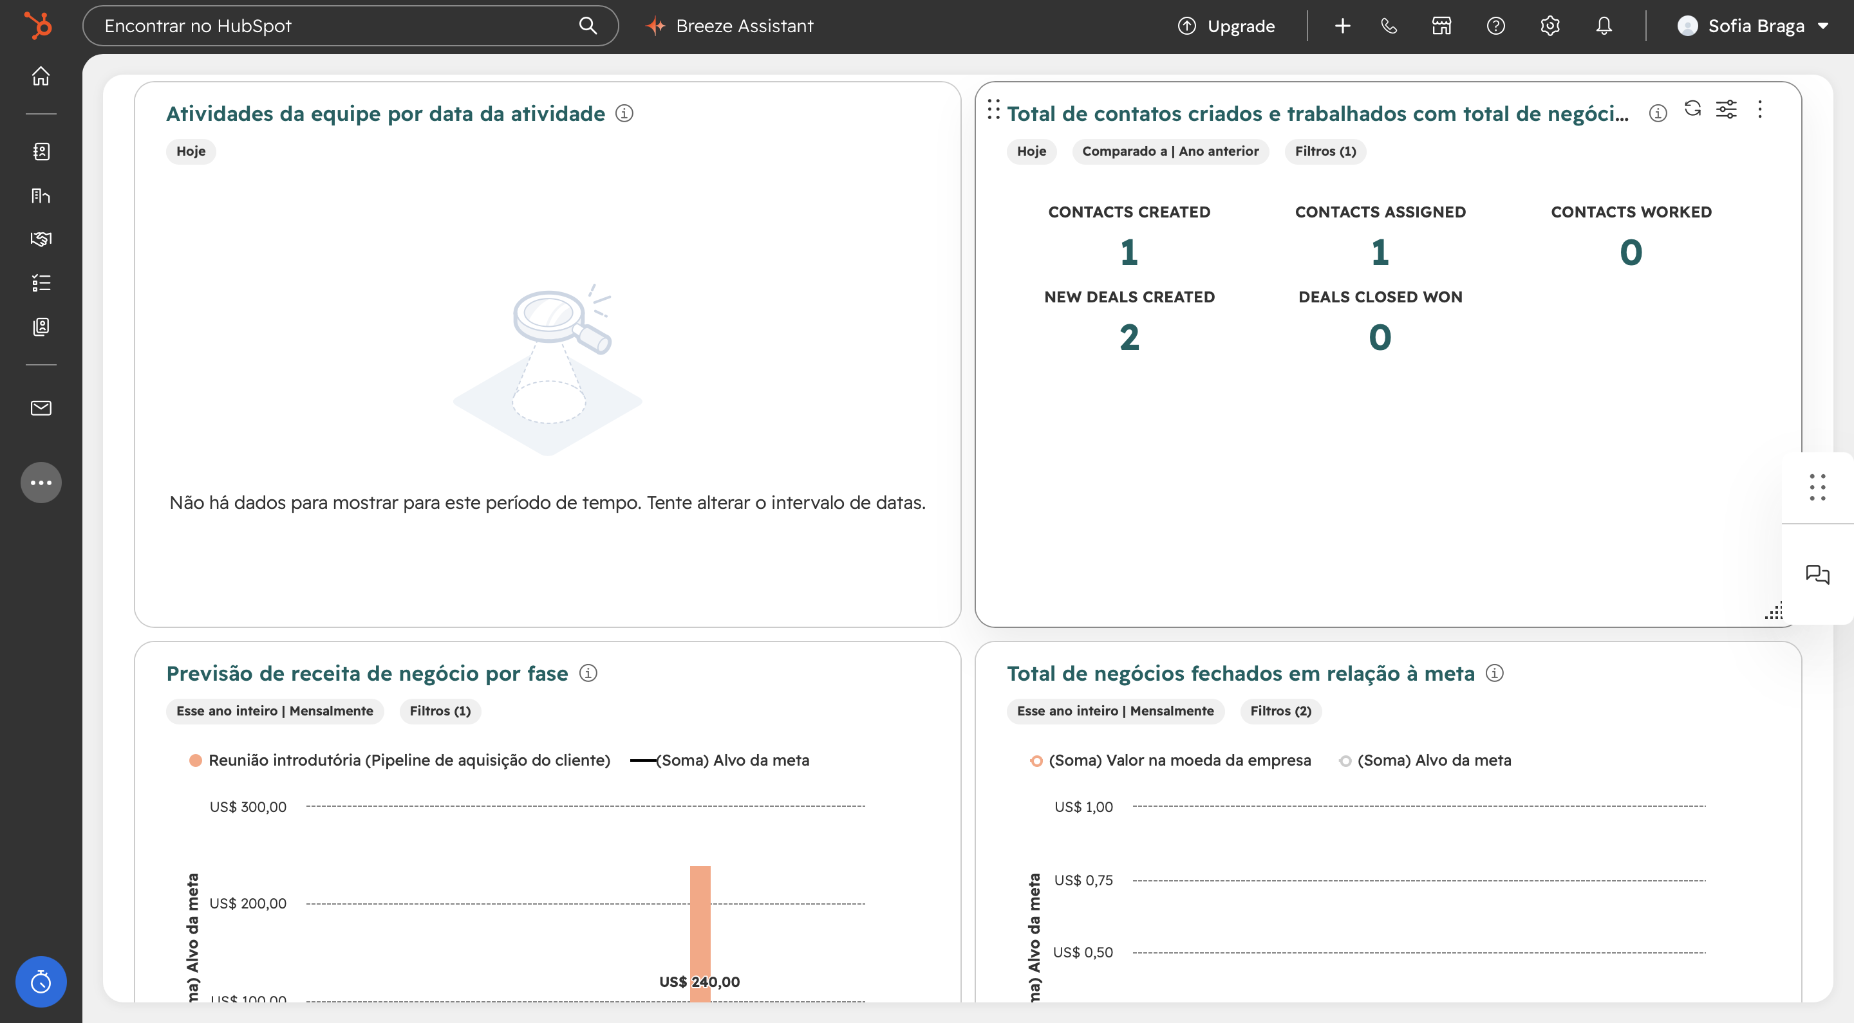Click info icon beside Previsão de receita title
1854x1023 pixels.
point(588,672)
